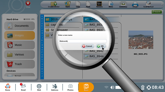Click the Move toolbar icon
The height and width of the screenshot is (92, 165).
(111, 5)
